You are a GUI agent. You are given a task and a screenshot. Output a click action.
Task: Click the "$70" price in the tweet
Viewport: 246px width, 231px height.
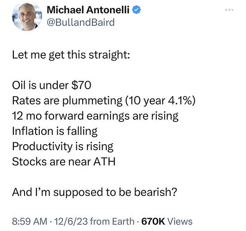pos(81,85)
